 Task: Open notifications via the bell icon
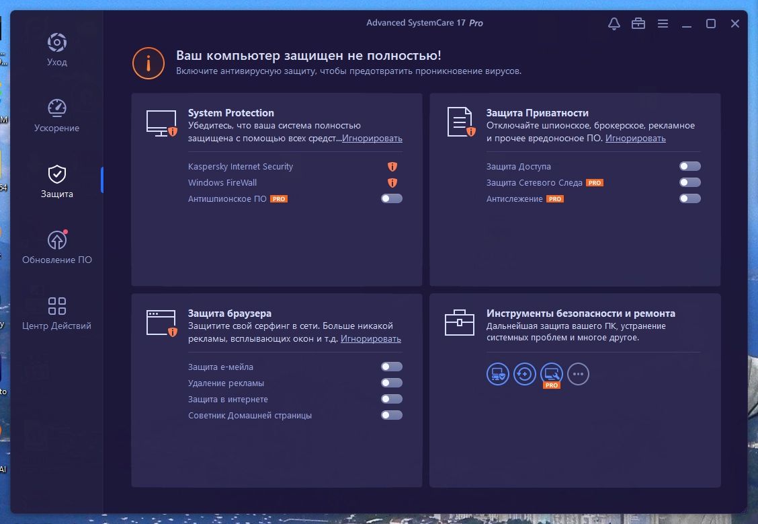613,23
